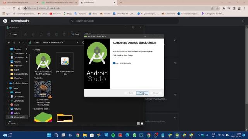Viewport: 248px width, 139px height.
Task: Open Gmail bookmark
Action: pyautogui.click(x=42, y=14)
